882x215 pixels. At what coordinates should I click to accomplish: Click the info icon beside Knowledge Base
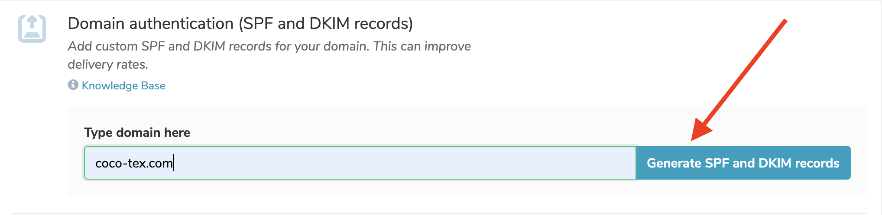tap(73, 85)
